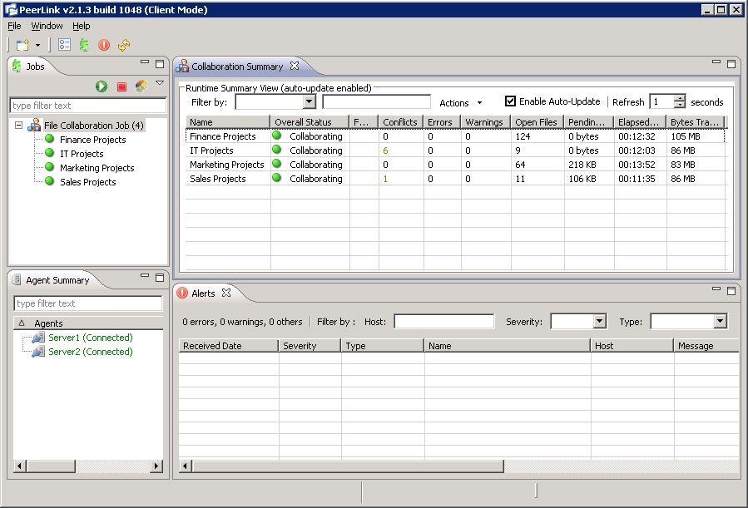Click Agent Summary scroll right arrow
Screen dimensions: 748x508
(x=156, y=466)
